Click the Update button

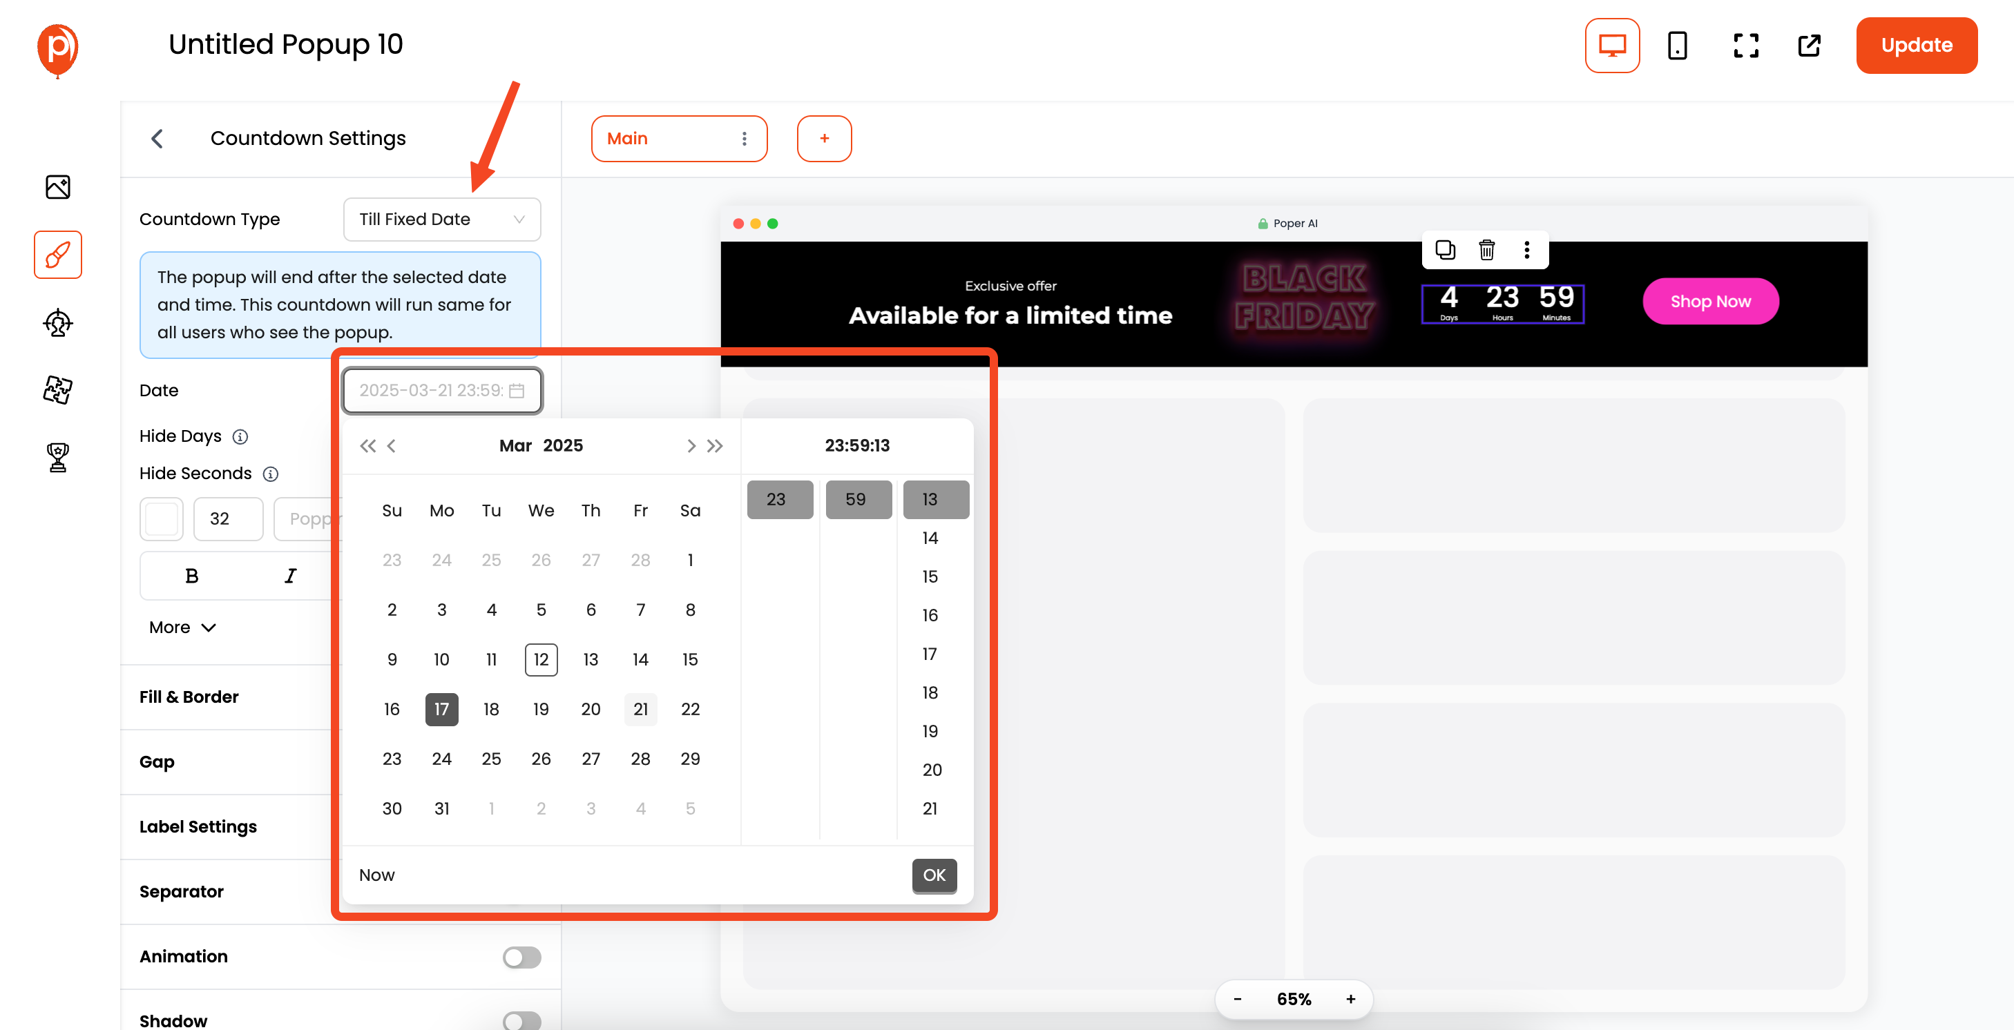click(x=1917, y=46)
